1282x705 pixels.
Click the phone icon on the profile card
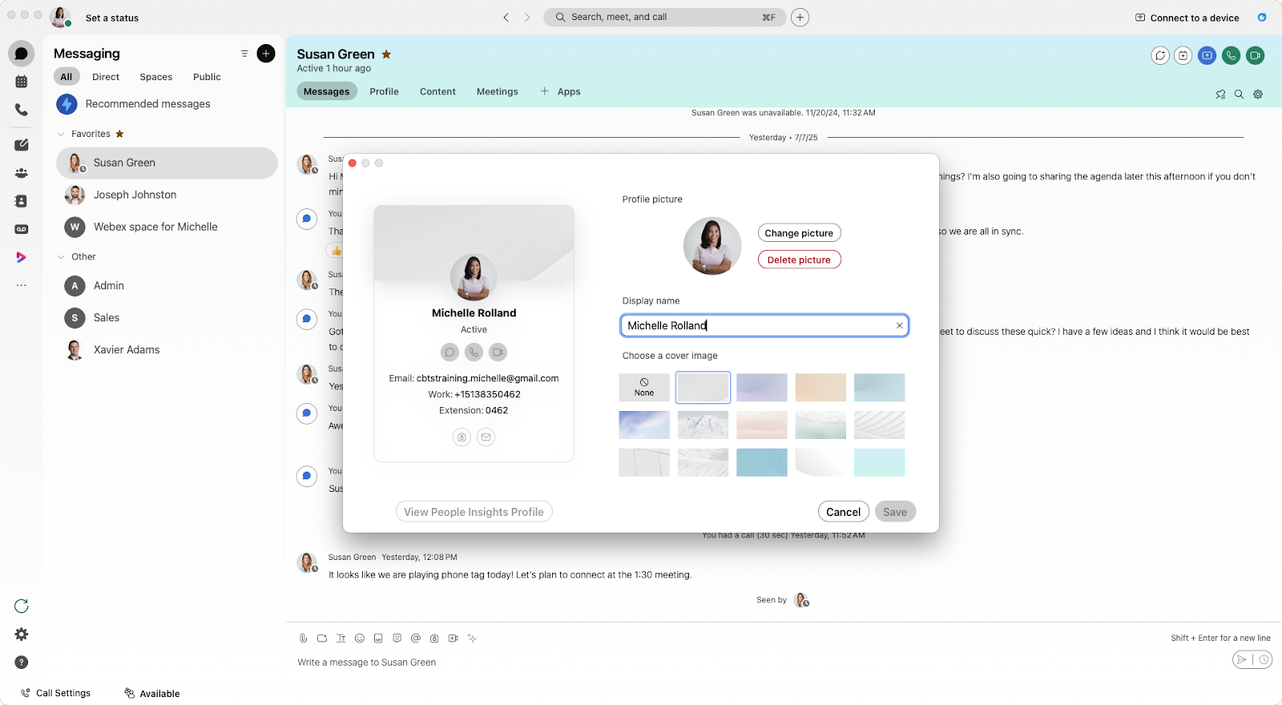click(x=474, y=352)
